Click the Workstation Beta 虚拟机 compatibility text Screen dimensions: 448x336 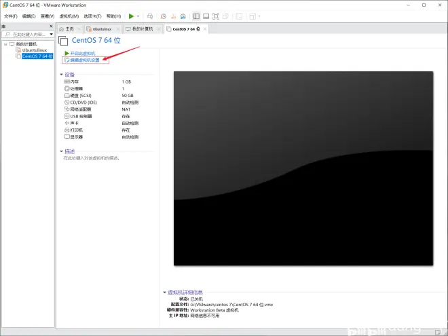[214, 310]
